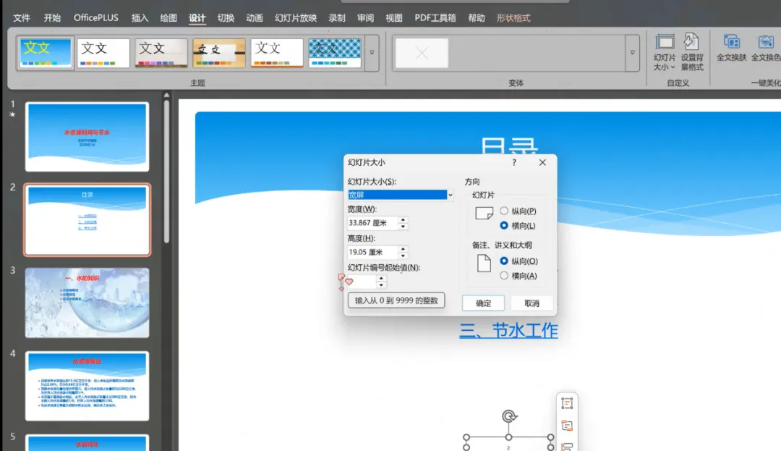This screenshot has height=451, width=781.
Task: Click the second orange floating toolbar icon
Action: point(567,426)
